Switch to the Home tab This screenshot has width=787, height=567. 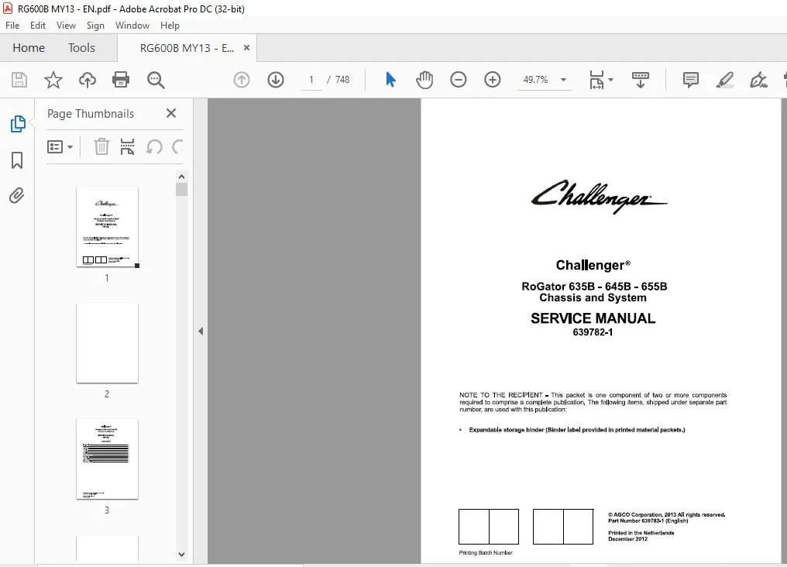[29, 48]
